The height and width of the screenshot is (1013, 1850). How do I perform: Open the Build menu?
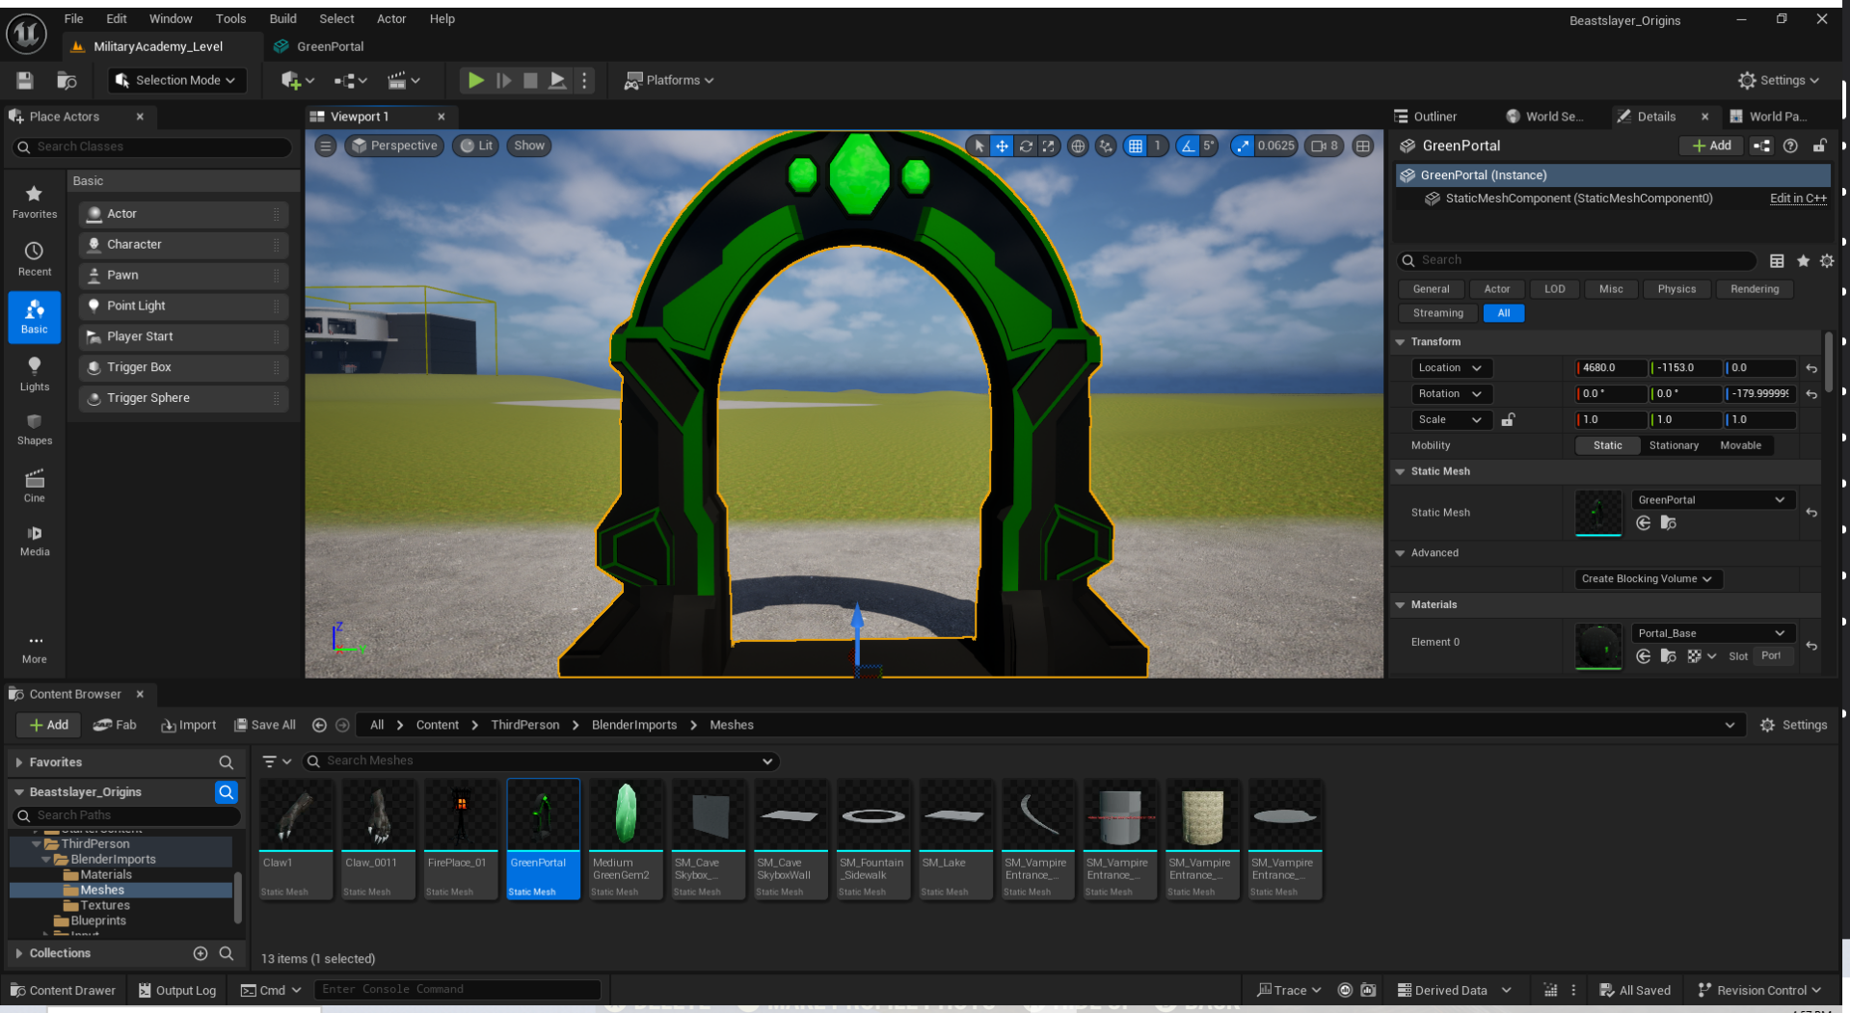coord(282,18)
